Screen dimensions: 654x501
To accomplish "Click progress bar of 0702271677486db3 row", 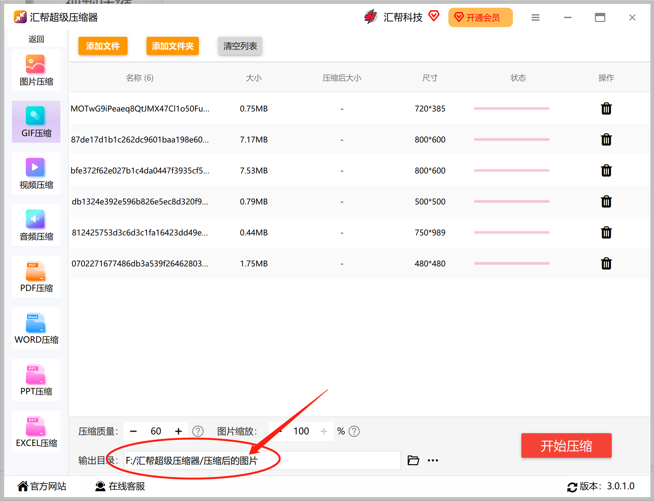I will [x=512, y=263].
